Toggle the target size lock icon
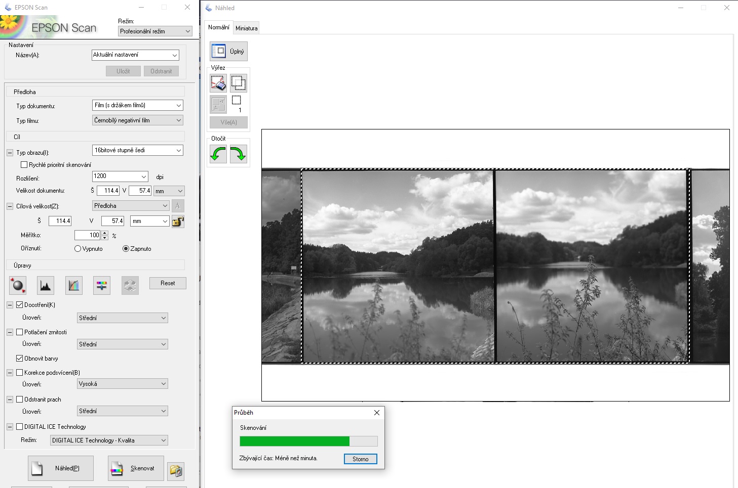The width and height of the screenshot is (738, 488). pyautogui.click(x=178, y=221)
